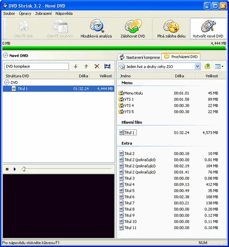Select the Titul 5 icon
Image resolution: width=229 pixels, height=247 pixels.
pos(121,190)
